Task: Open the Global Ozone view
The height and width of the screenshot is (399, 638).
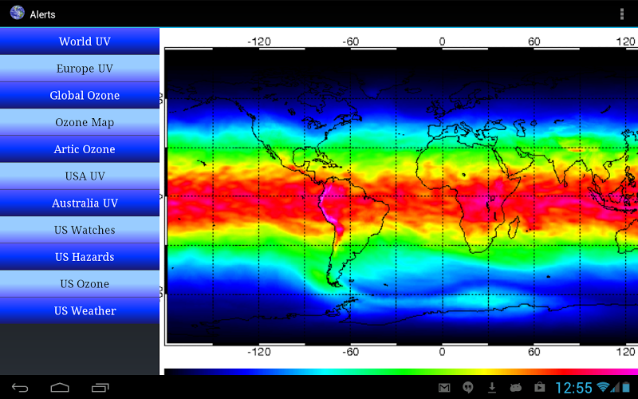Action: pyautogui.click(x=80, y=95)
